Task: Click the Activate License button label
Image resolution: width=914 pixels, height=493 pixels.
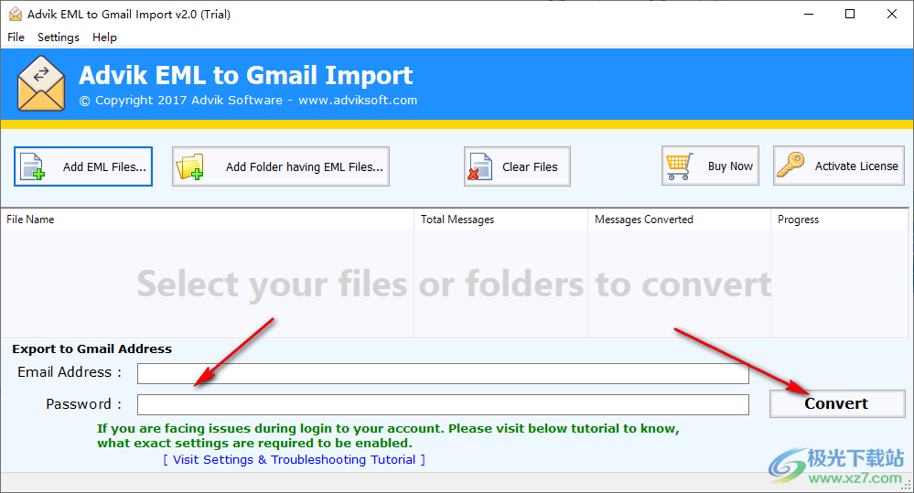Action: coord(856,166)
